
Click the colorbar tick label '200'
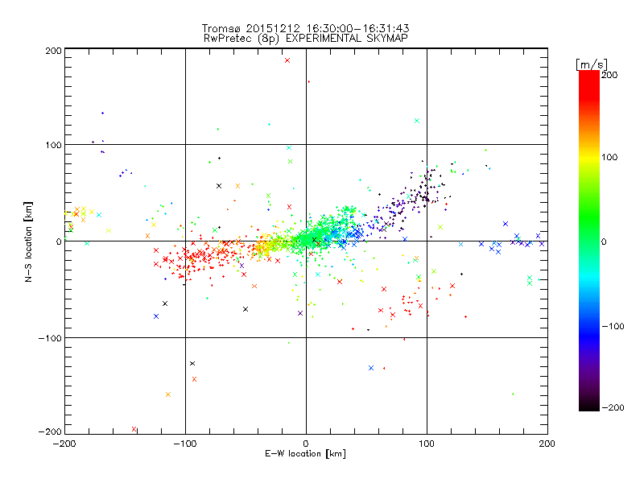609,75
